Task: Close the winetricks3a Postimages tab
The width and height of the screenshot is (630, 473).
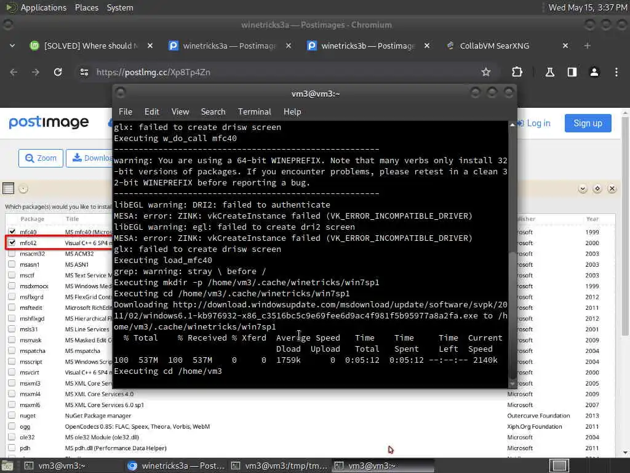Action: click(x=289, y=46)
